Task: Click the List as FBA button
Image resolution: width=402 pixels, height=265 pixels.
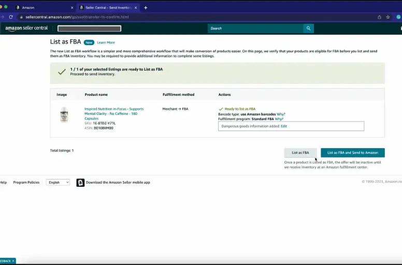Action: coord(300,153)
